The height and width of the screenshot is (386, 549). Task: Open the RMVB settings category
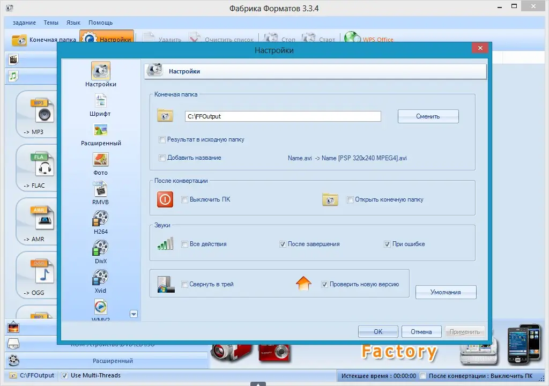pos(100,194)
